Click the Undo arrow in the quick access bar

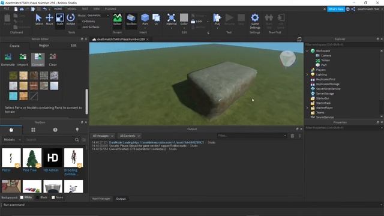44,9
